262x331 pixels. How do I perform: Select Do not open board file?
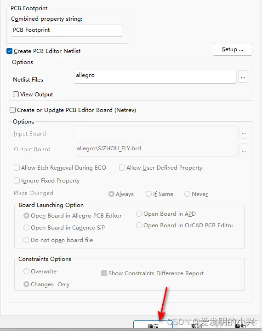(26, 240)
